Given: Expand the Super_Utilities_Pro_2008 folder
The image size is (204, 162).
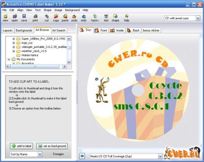Looking at the screenshot, I should [14, 39].
